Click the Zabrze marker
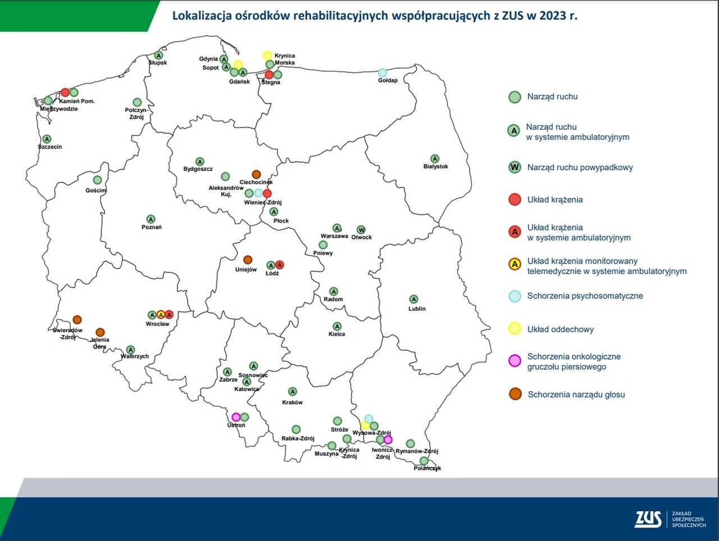719x541 pixels. point(227,372)
